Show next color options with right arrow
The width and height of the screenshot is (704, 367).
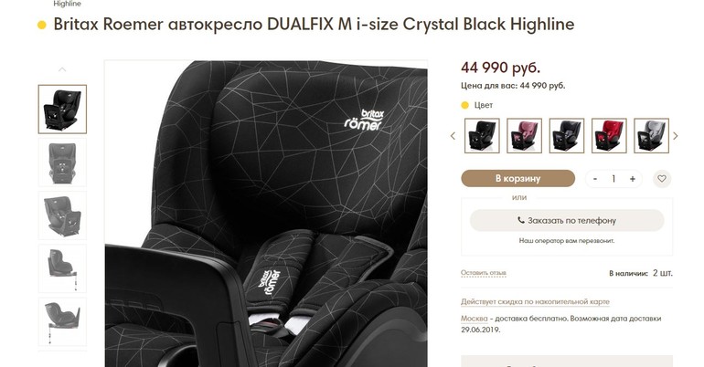point(676,136)
